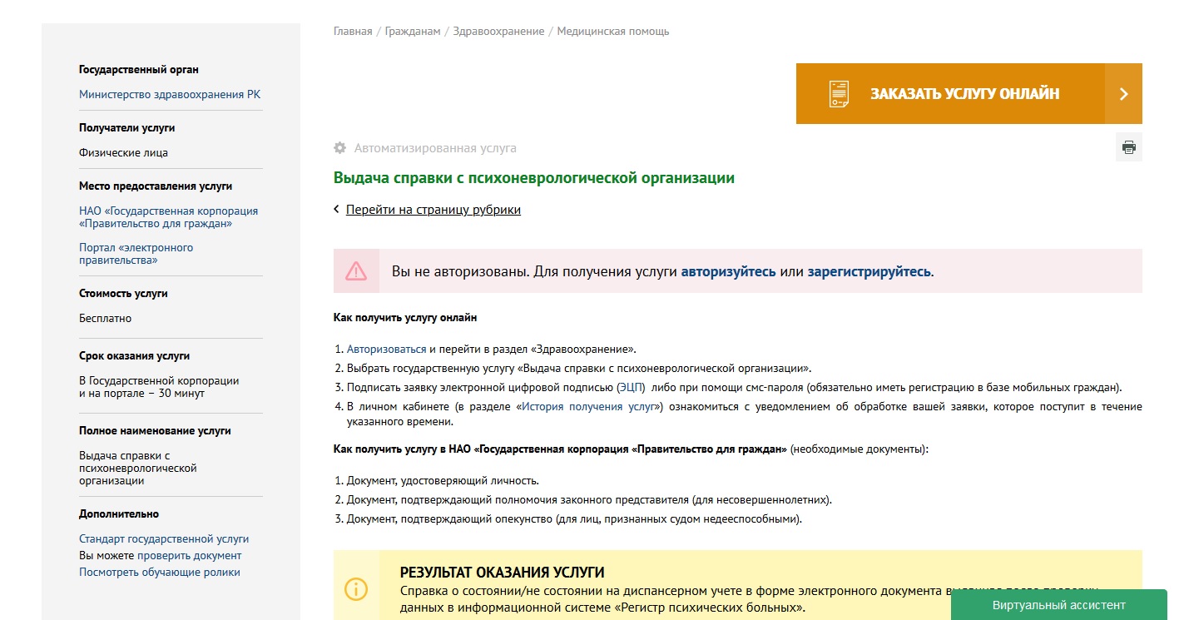Click Физические лица text
The width and height of the screenshot is (1184, 620).
point(124,153)
